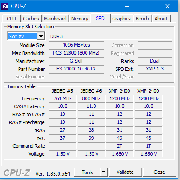This screenshot has width=180, height=180.
Task: Open the About tab
Action: click(x=161, y=19)
